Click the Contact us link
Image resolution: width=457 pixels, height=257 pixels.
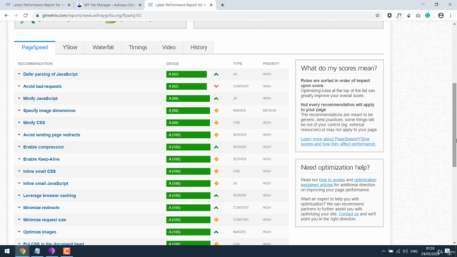348,214
